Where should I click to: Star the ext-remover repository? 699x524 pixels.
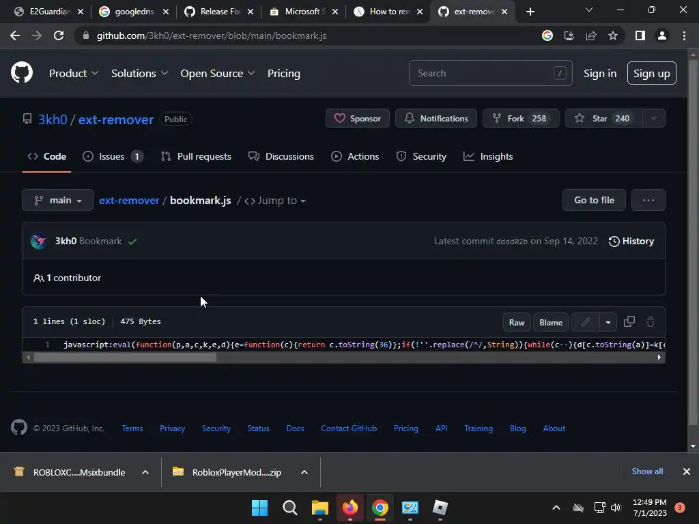(x=603, y=119)
